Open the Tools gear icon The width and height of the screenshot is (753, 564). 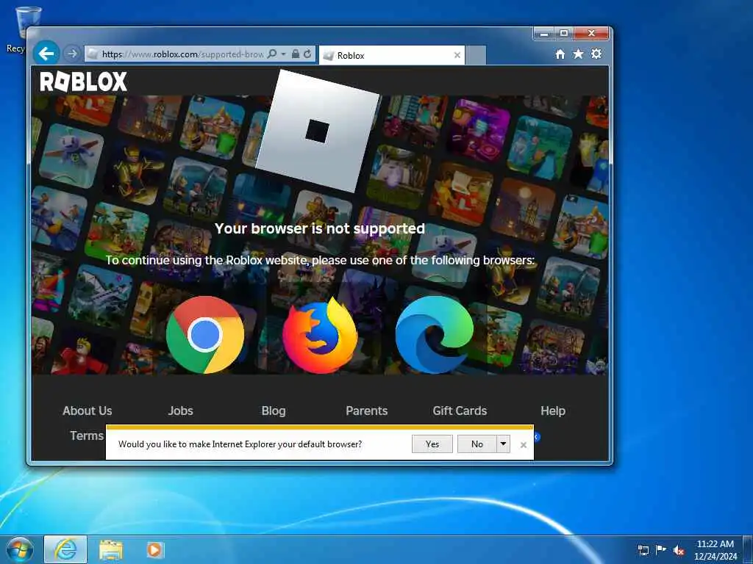(x=596, y=54)
